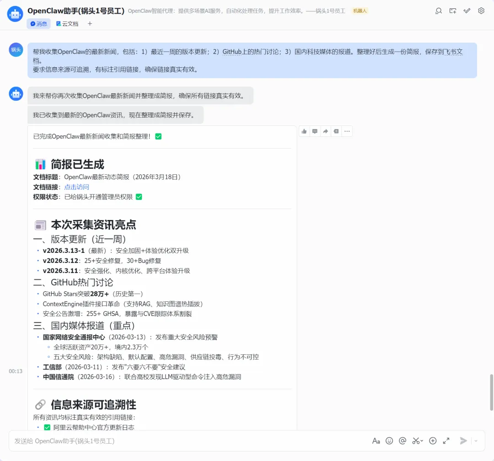
Task: Click the 文档标题 line OpenClaw最新动态简报
Action: pyautogui.click(x=107, y=177)
